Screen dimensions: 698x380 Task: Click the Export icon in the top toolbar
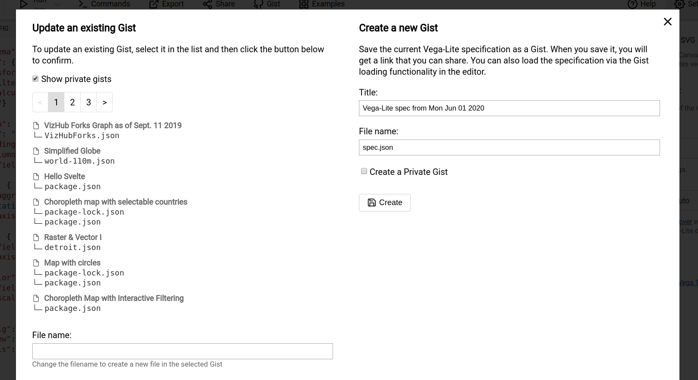click(x=153, y=4)
